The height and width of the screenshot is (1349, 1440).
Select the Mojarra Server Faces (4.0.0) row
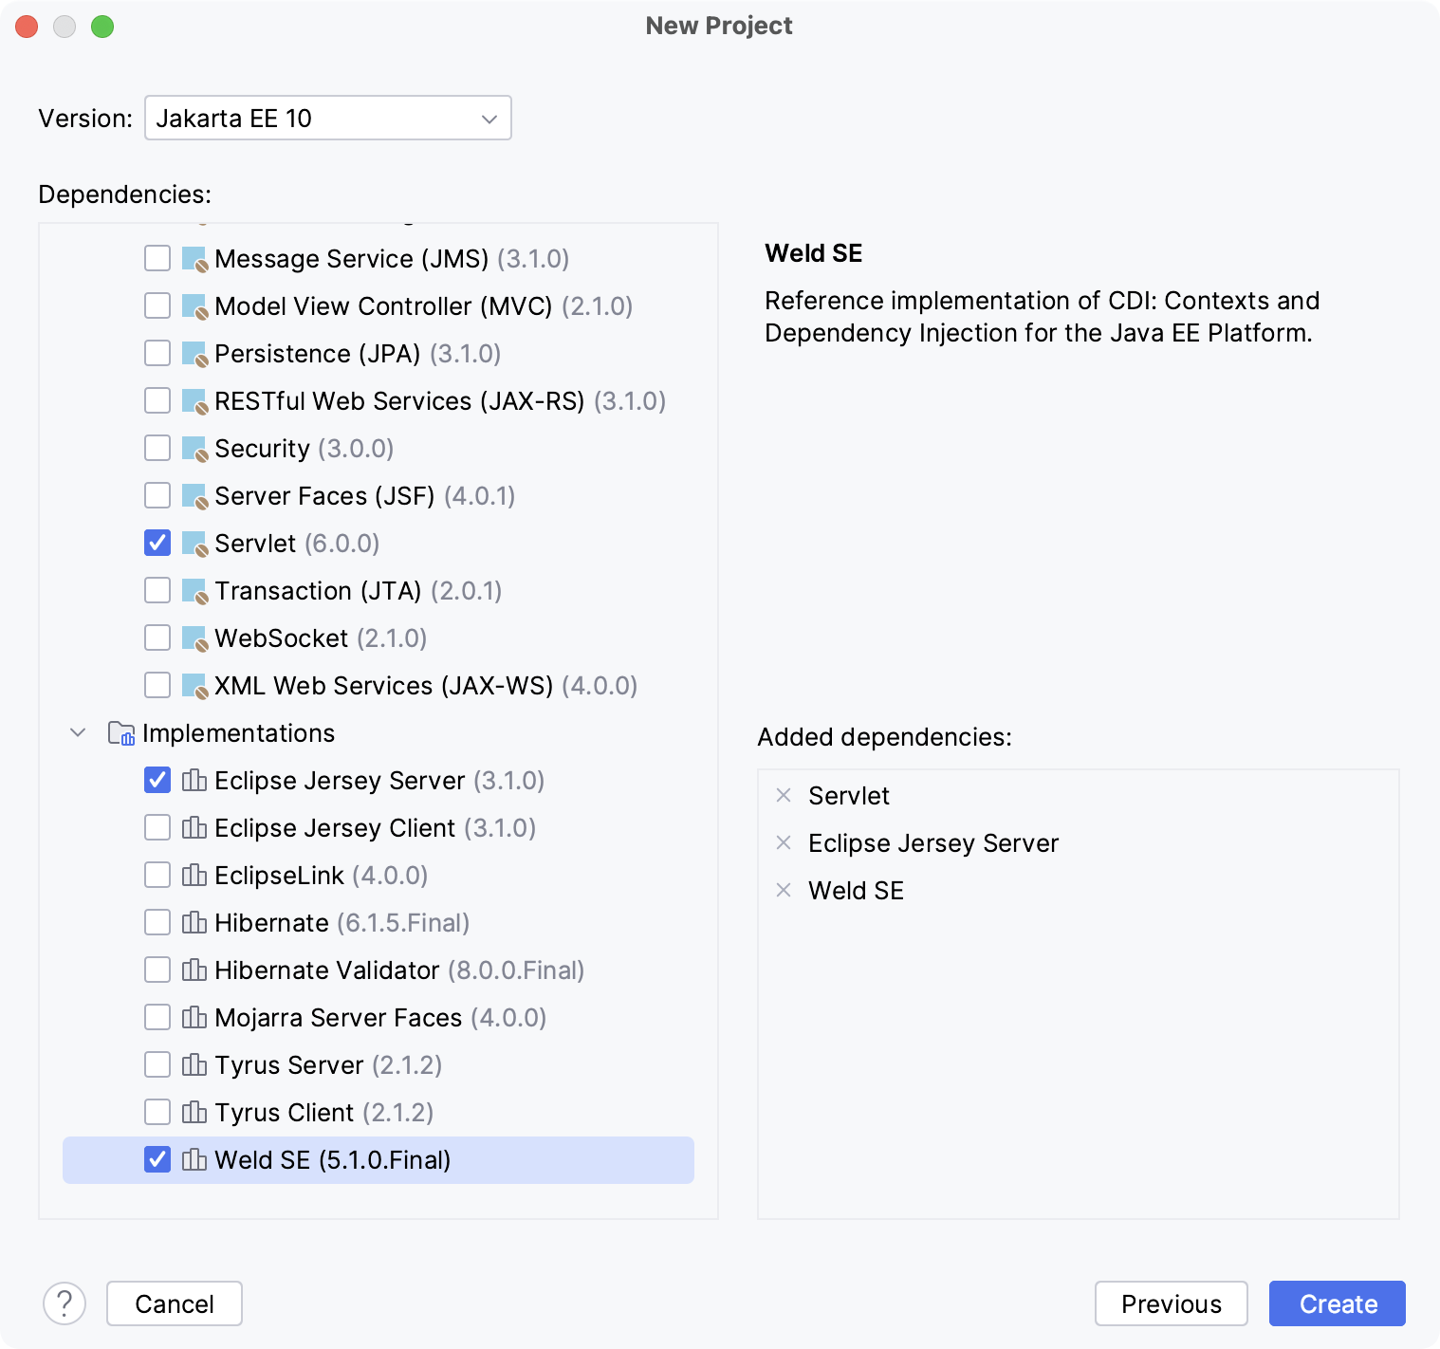380,1017
